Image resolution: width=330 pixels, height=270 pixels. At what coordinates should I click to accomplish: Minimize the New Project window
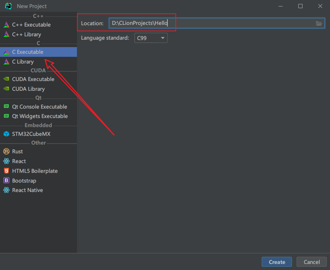[281, 6]
